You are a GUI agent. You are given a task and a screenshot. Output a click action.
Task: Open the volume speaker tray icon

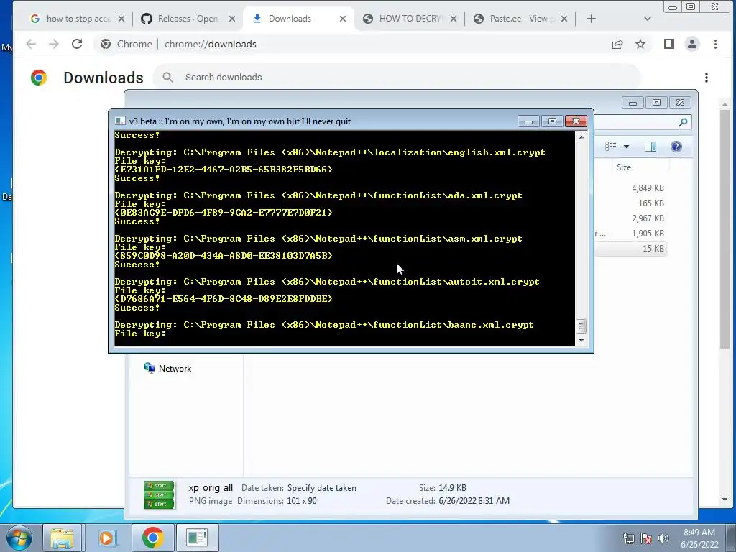tap(663, 538)
